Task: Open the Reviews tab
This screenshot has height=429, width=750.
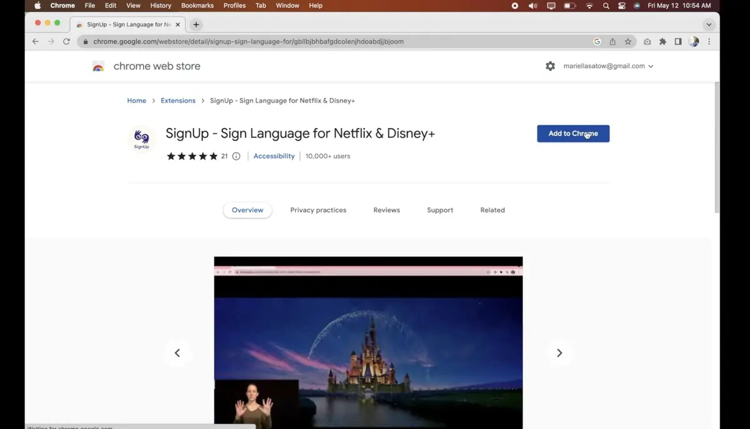Action: (386, 210)
